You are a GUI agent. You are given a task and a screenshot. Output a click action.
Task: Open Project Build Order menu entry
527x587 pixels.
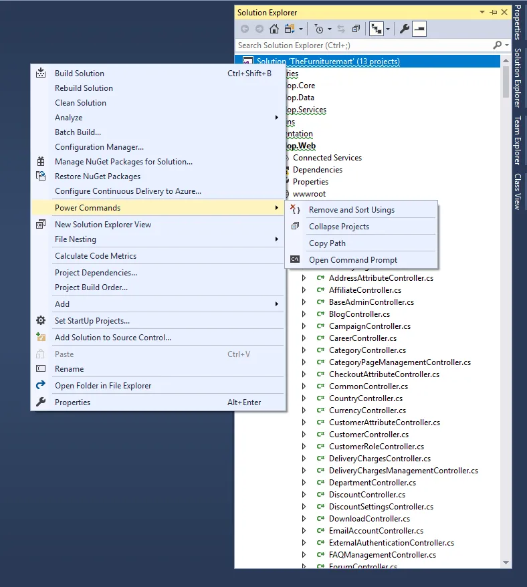click(x=159, y=287)
